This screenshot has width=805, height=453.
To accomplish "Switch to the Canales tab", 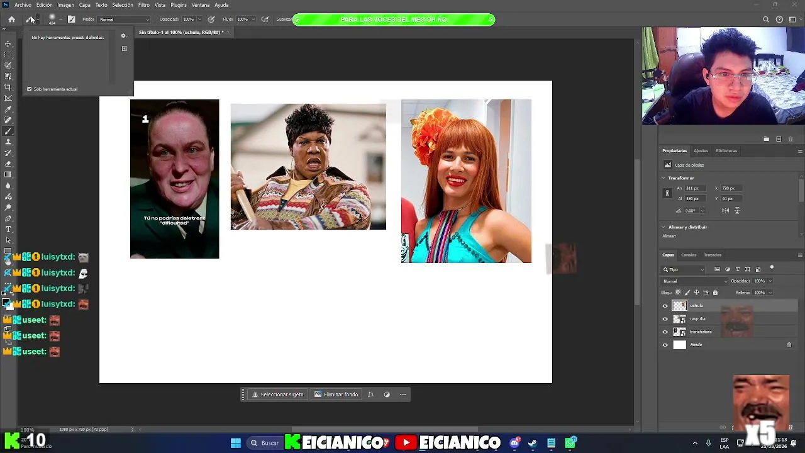I will [689, 255].
